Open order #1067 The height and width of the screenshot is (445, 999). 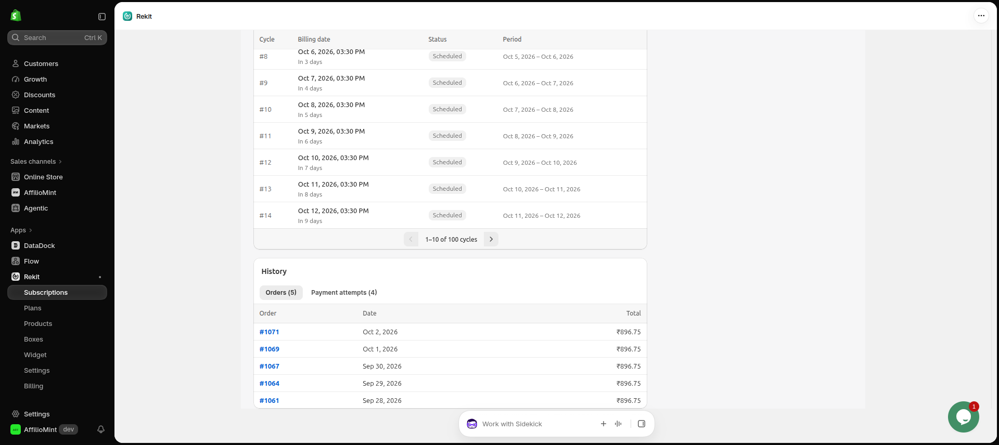tap(269, 366)
